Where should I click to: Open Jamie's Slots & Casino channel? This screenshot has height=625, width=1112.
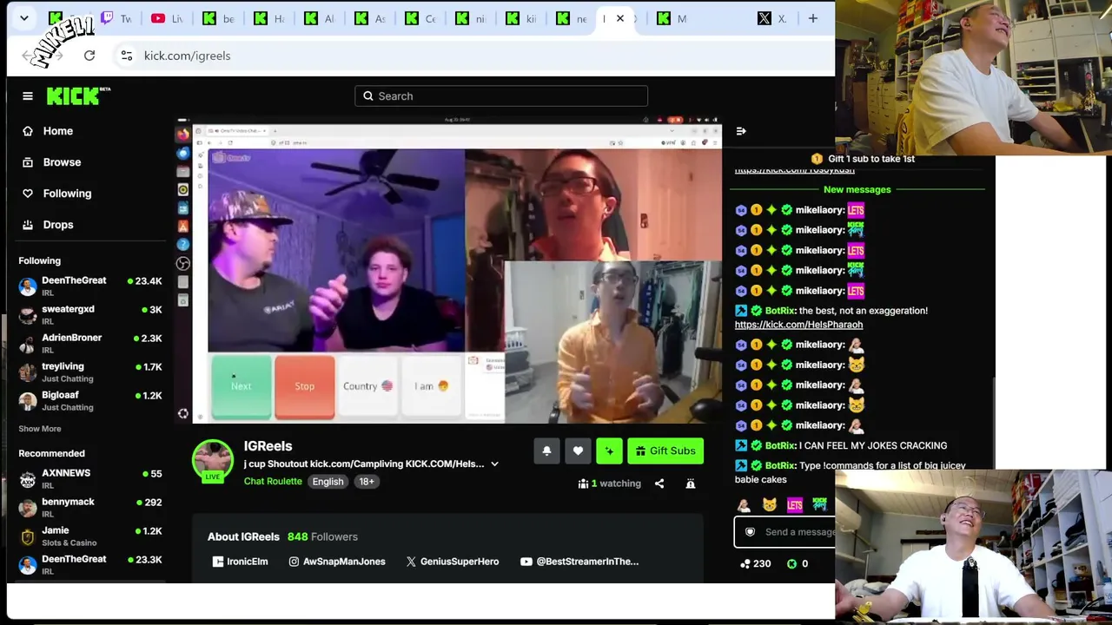(90, 536)
